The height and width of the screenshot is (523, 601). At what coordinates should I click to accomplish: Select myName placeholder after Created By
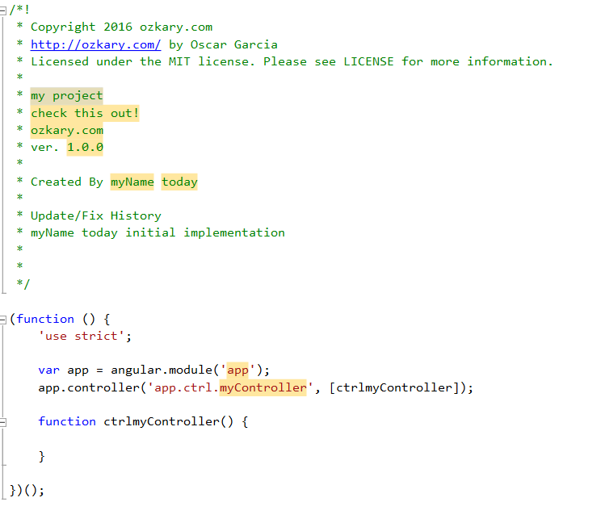(x=132, y=182)
